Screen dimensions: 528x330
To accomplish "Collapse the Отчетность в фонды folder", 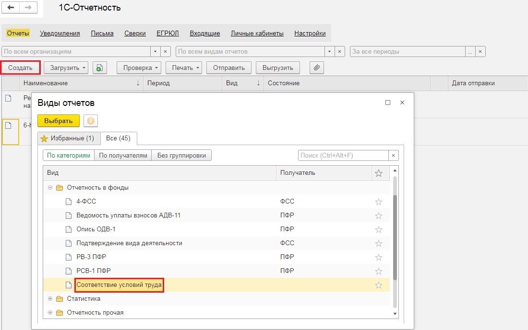I will point(50,188).
